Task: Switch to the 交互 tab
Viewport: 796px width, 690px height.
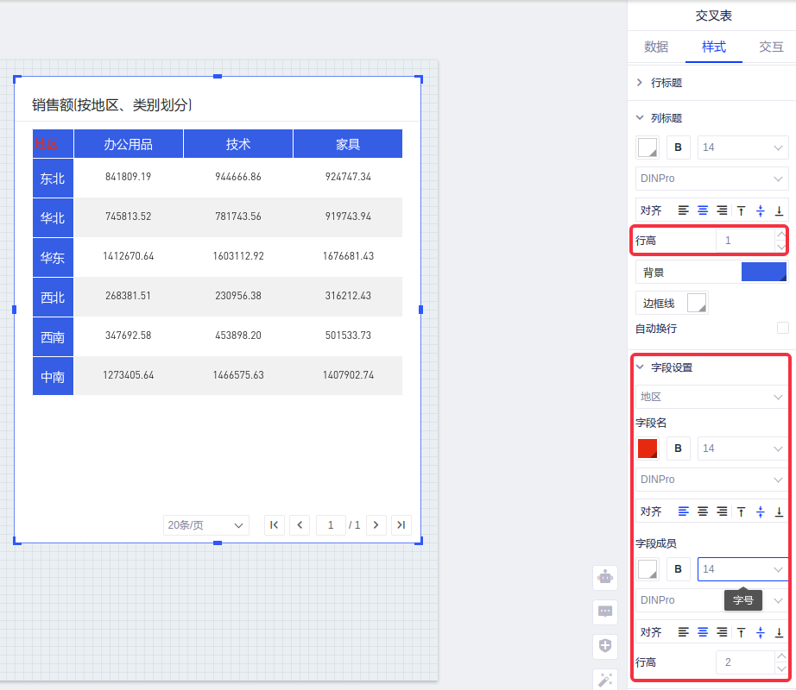Action: 771,47
